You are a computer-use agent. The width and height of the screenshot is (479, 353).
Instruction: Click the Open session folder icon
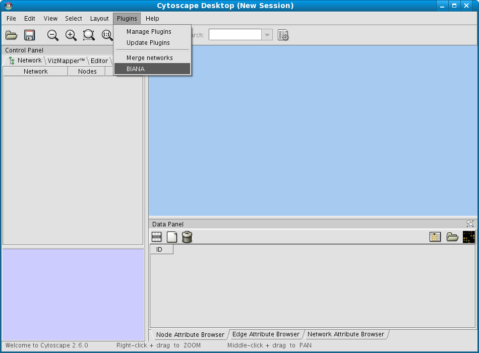click(11, 35)
